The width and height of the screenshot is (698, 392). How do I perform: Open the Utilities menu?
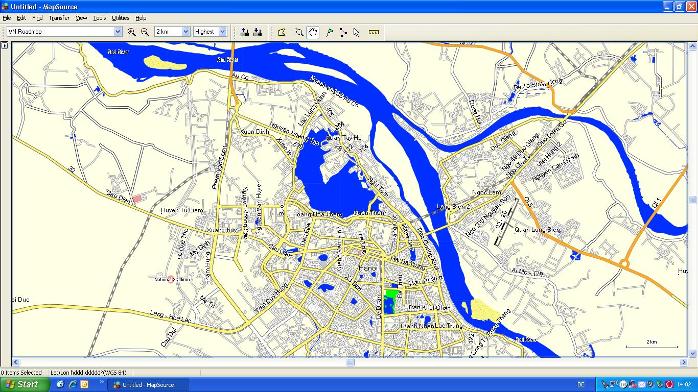121,18
